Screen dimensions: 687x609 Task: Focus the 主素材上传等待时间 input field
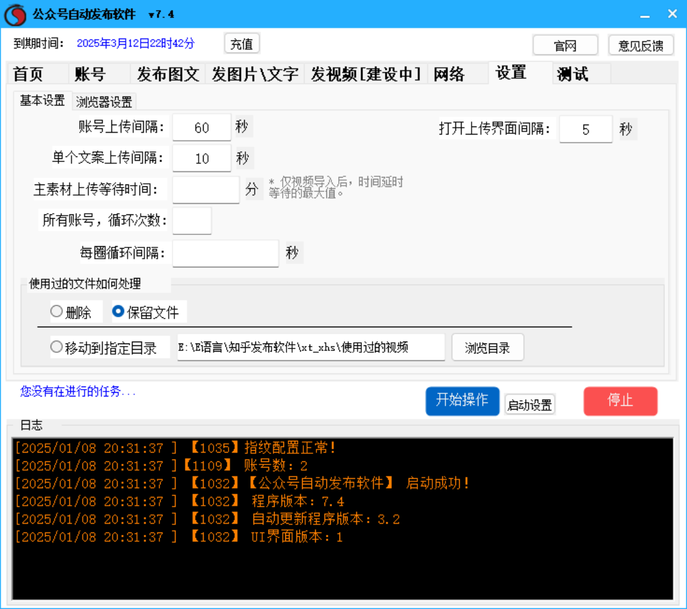pyautogui.click(x=206, y=189)
